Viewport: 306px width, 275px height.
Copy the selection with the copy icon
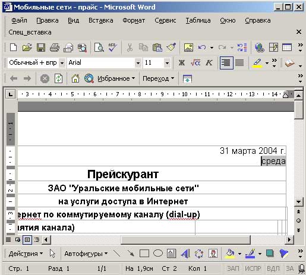click(143, 48)
